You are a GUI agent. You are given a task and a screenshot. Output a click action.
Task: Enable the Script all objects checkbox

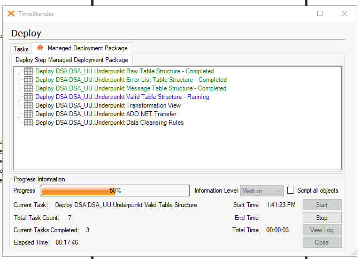tap(290, 191)
